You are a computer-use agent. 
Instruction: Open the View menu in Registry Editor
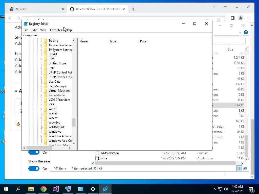tap(43, 30)
